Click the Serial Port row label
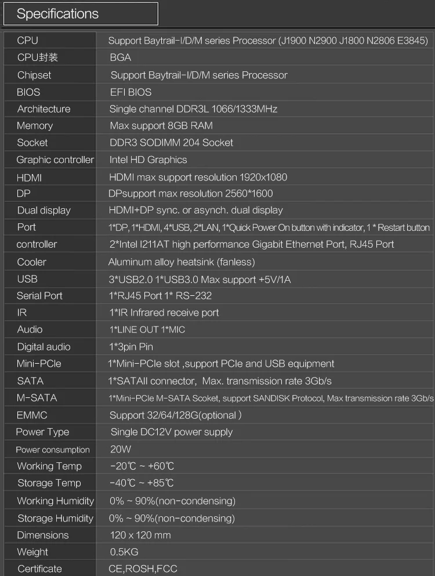The image size is (435, 576). click(39, 296)
